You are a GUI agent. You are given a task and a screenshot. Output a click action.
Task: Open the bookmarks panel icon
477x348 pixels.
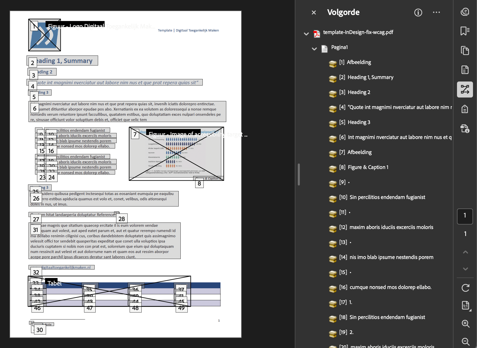[x=465, y=31]
